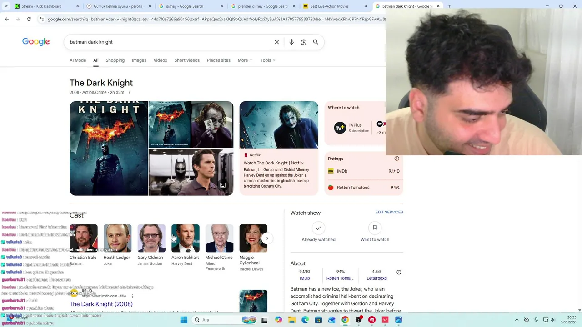Screen dimensions: 582x327
Task: Close the Best Live-Action Movies tab
Action: [366, 6]
